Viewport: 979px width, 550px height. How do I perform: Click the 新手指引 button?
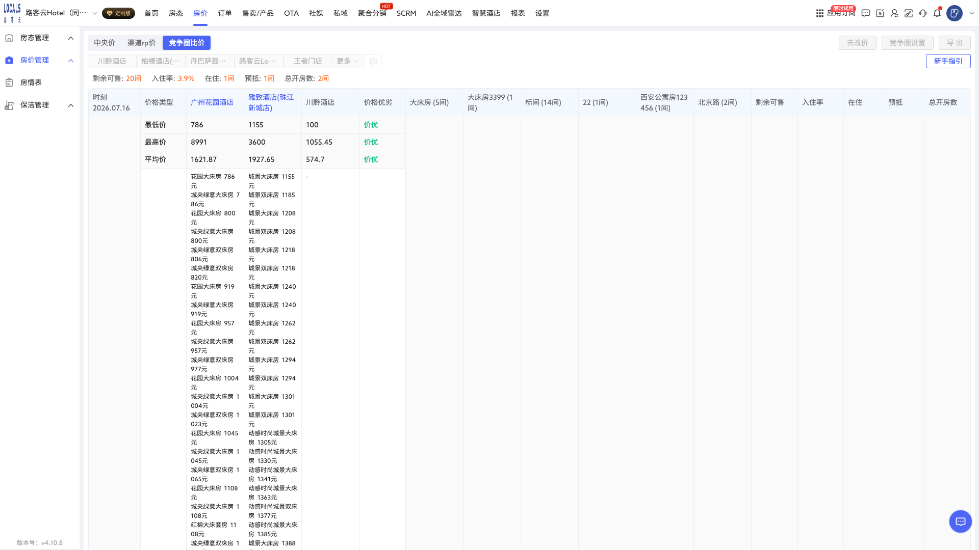point(948,61)
